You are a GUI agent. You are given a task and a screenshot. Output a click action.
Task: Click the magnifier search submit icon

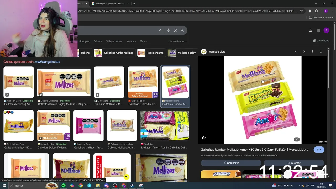(182, 30)
